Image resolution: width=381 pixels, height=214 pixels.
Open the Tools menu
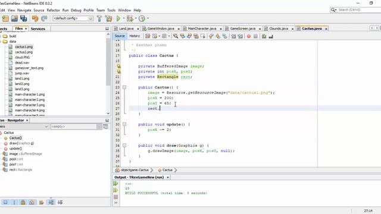click(x=111, y=10)
